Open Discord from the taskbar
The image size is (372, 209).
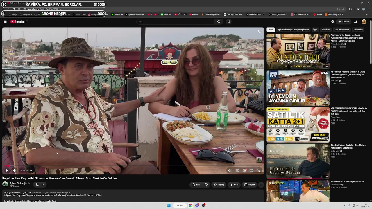coord(197,206)
